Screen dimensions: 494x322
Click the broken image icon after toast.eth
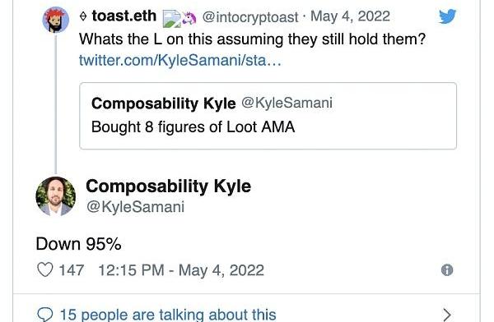click(172, 19)
